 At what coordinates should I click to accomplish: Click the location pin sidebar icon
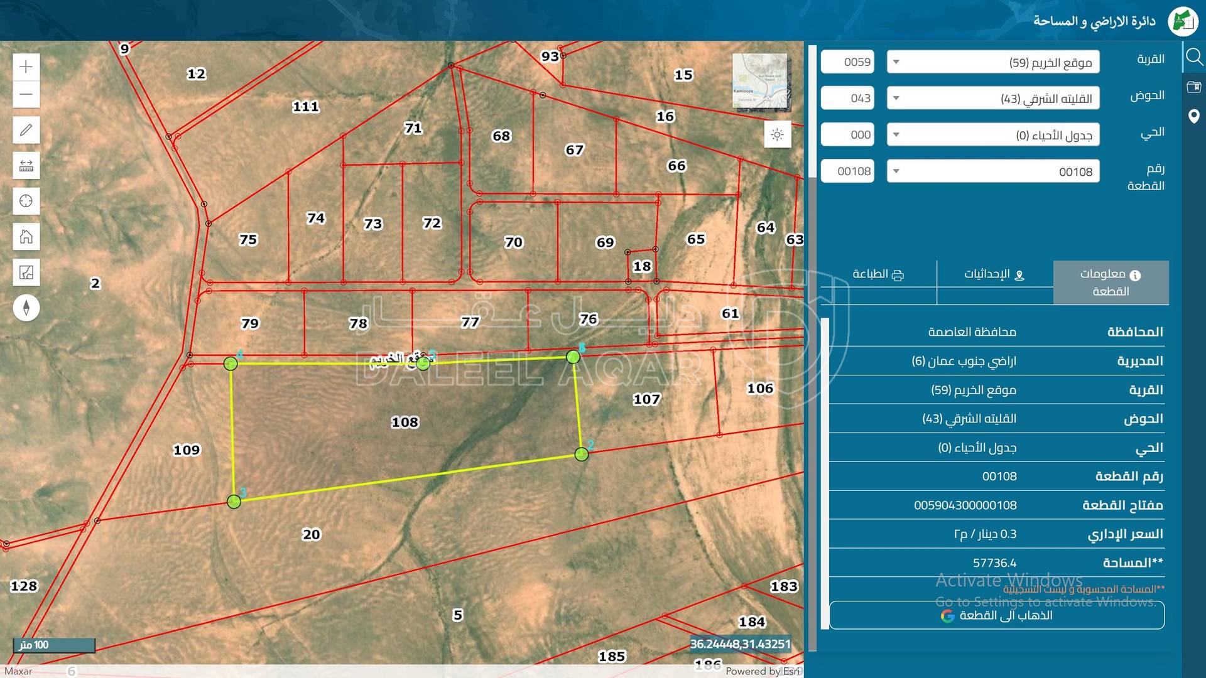tap(1193, 116)
